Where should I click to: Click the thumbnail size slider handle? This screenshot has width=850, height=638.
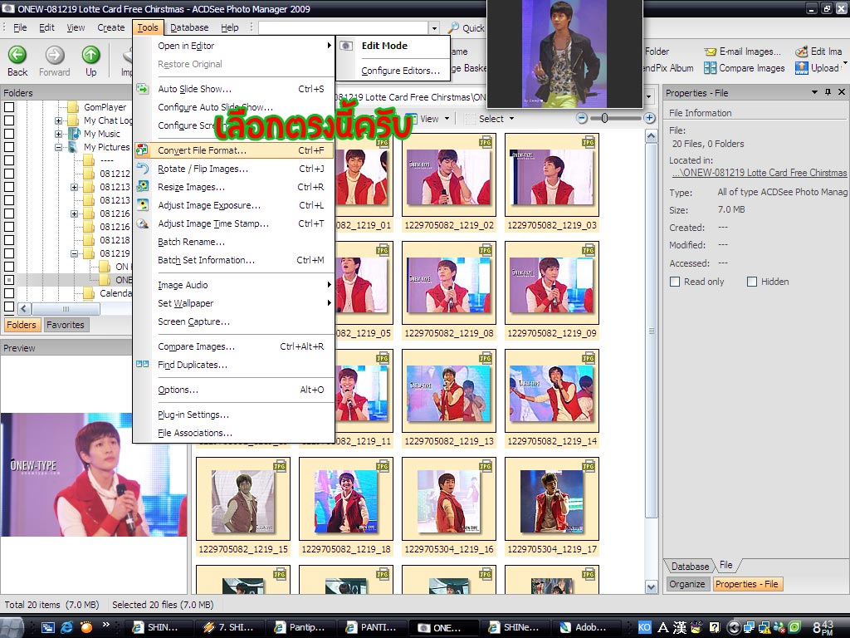tap(604, 118)
